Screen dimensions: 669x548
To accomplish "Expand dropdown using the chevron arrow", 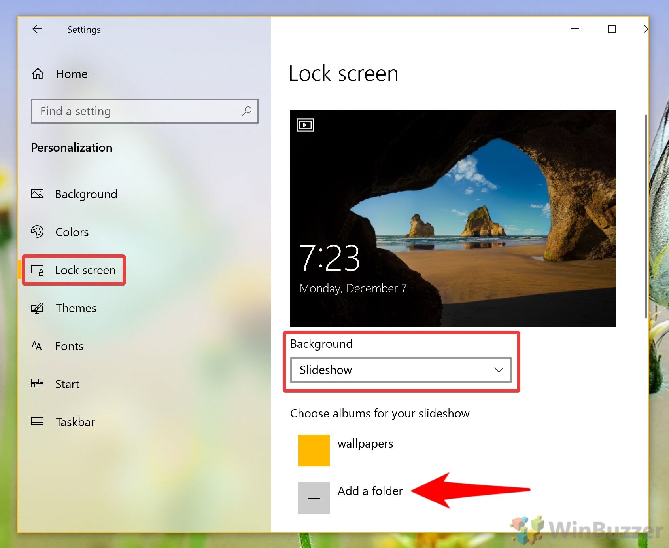I will coord(499,370).
